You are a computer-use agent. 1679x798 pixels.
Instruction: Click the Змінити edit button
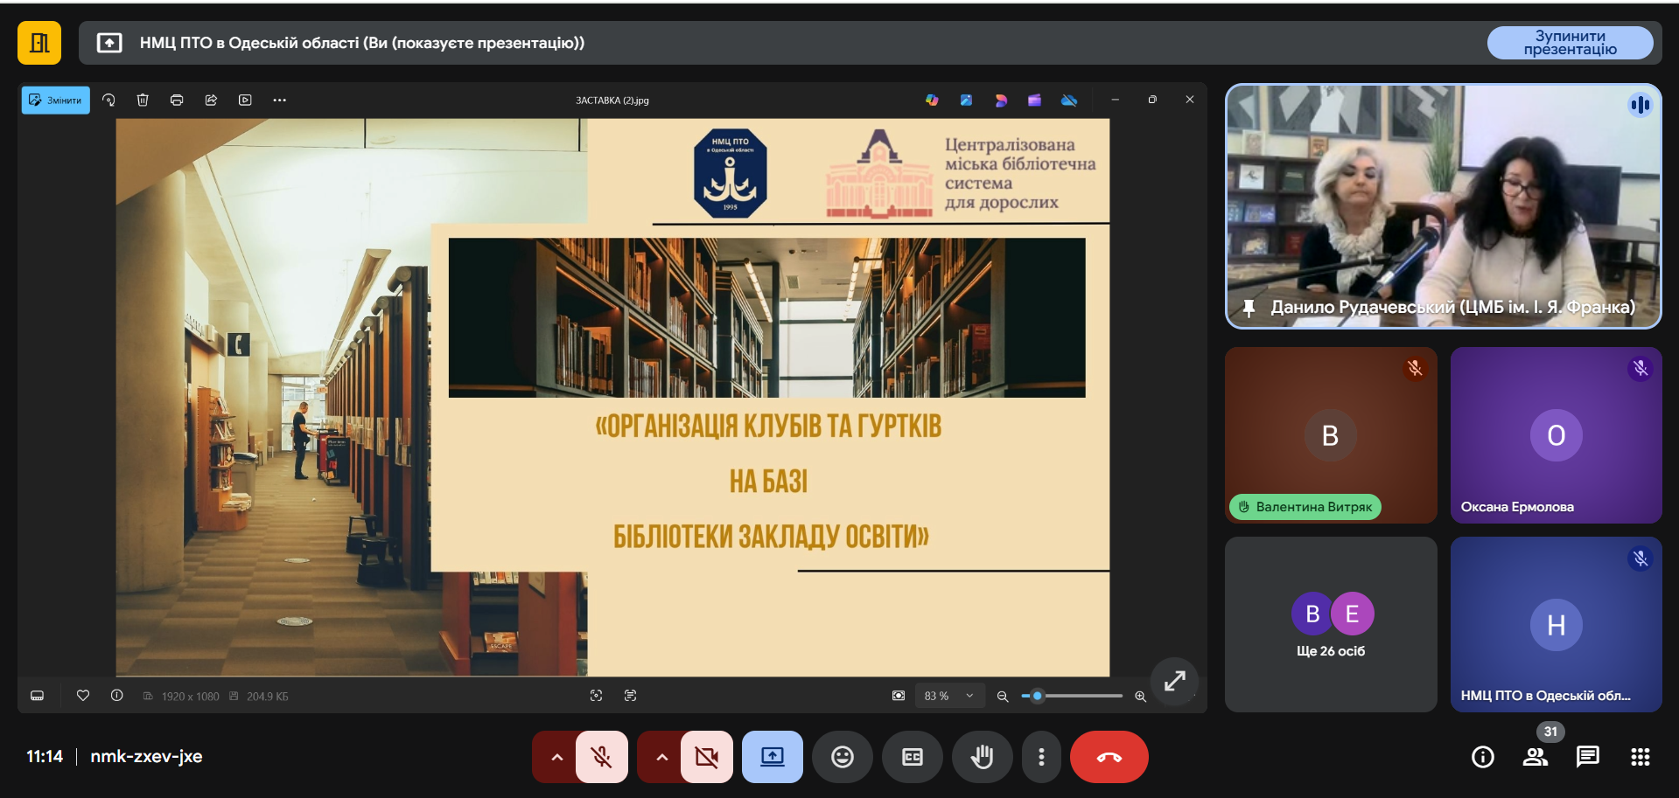click(x=56, y=101)
